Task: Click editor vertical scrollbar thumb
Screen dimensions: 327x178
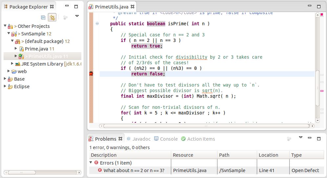Action: click(x=317, y=88)
